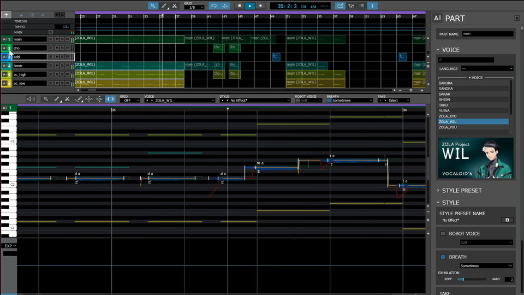The image size is (524, 295).
Task: Enable the Robot Voice checkbox
Action: (x=443, y=234)
